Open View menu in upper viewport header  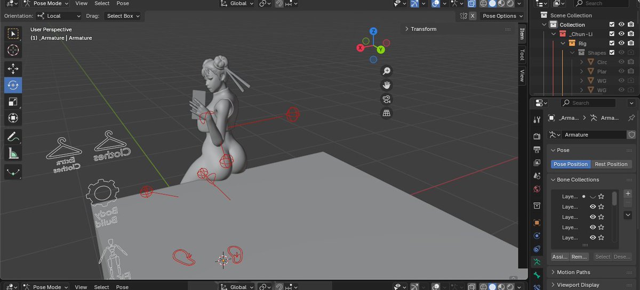pos(81,3)
